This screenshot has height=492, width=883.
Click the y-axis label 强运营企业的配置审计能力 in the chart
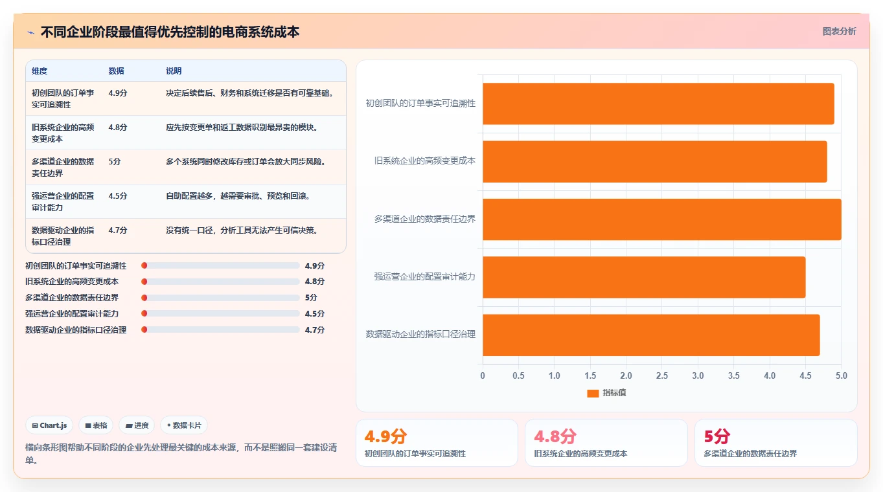click(424, 277)
